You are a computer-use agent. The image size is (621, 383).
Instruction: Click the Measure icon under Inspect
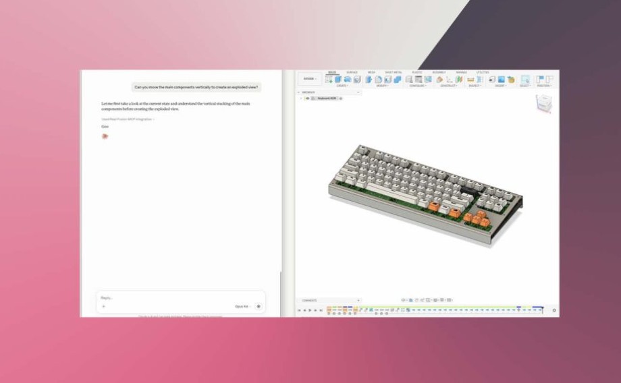click(x=470, y=80)
